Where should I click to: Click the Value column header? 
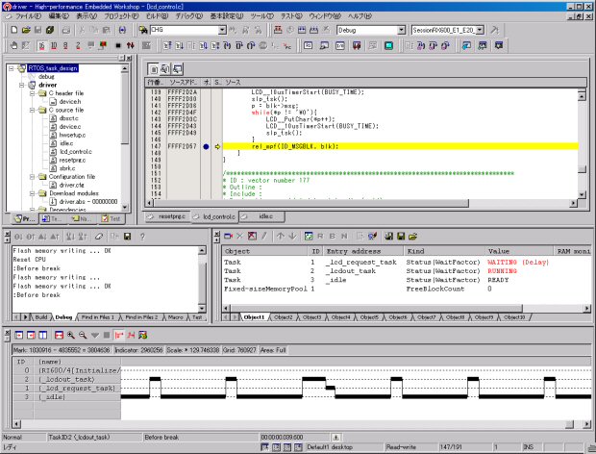point(519,251)
